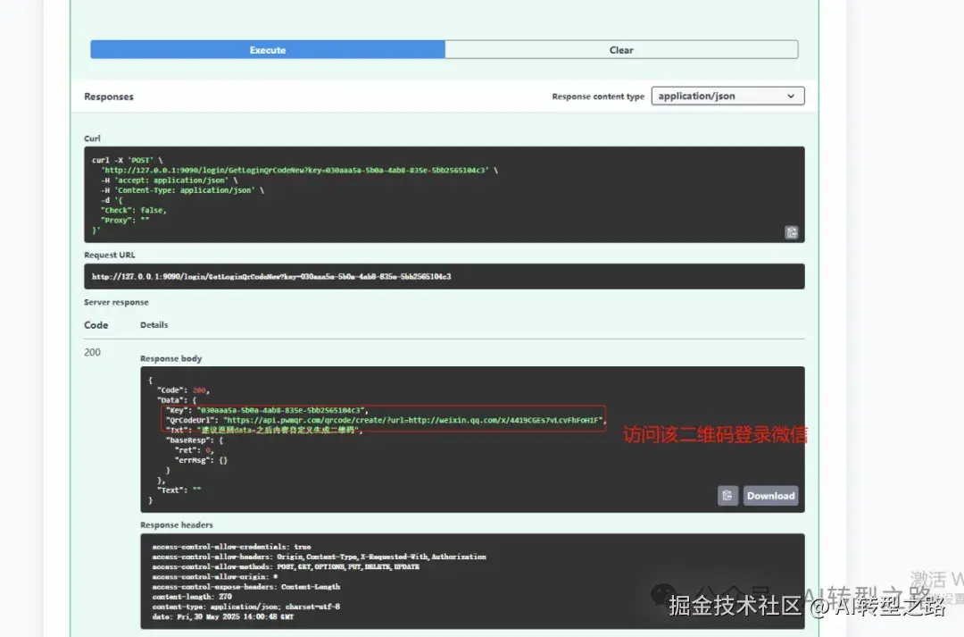
Task: Click the curl -X 'POST' line
Action: click(128, 160)
